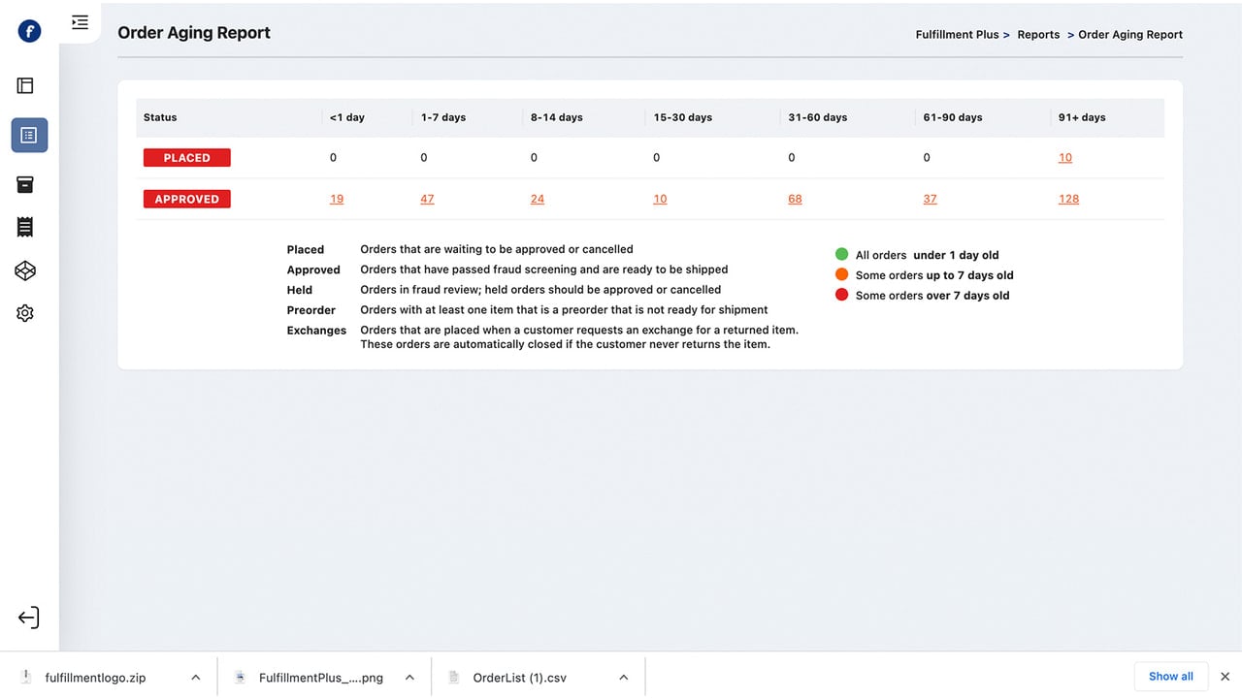
Task: Click the OrderList (1).csv file icon
Action: click(453, 677)
